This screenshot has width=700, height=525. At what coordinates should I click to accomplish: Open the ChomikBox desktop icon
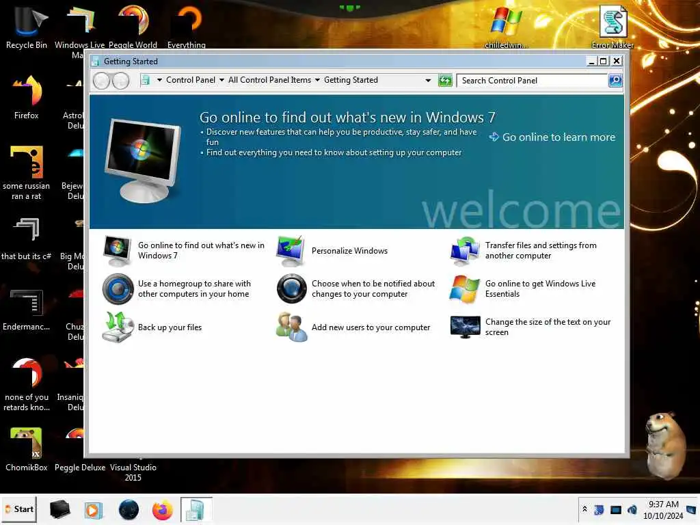tap(27, 450)
